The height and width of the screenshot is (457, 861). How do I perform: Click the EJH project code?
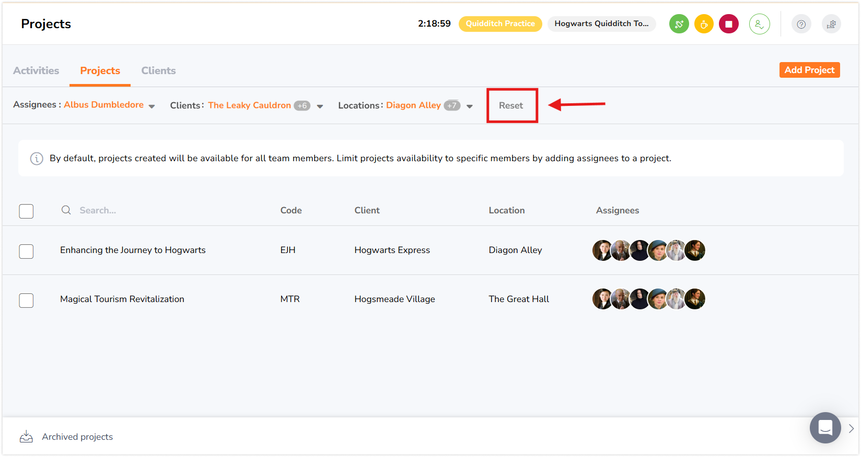click(x=288, y=250)
